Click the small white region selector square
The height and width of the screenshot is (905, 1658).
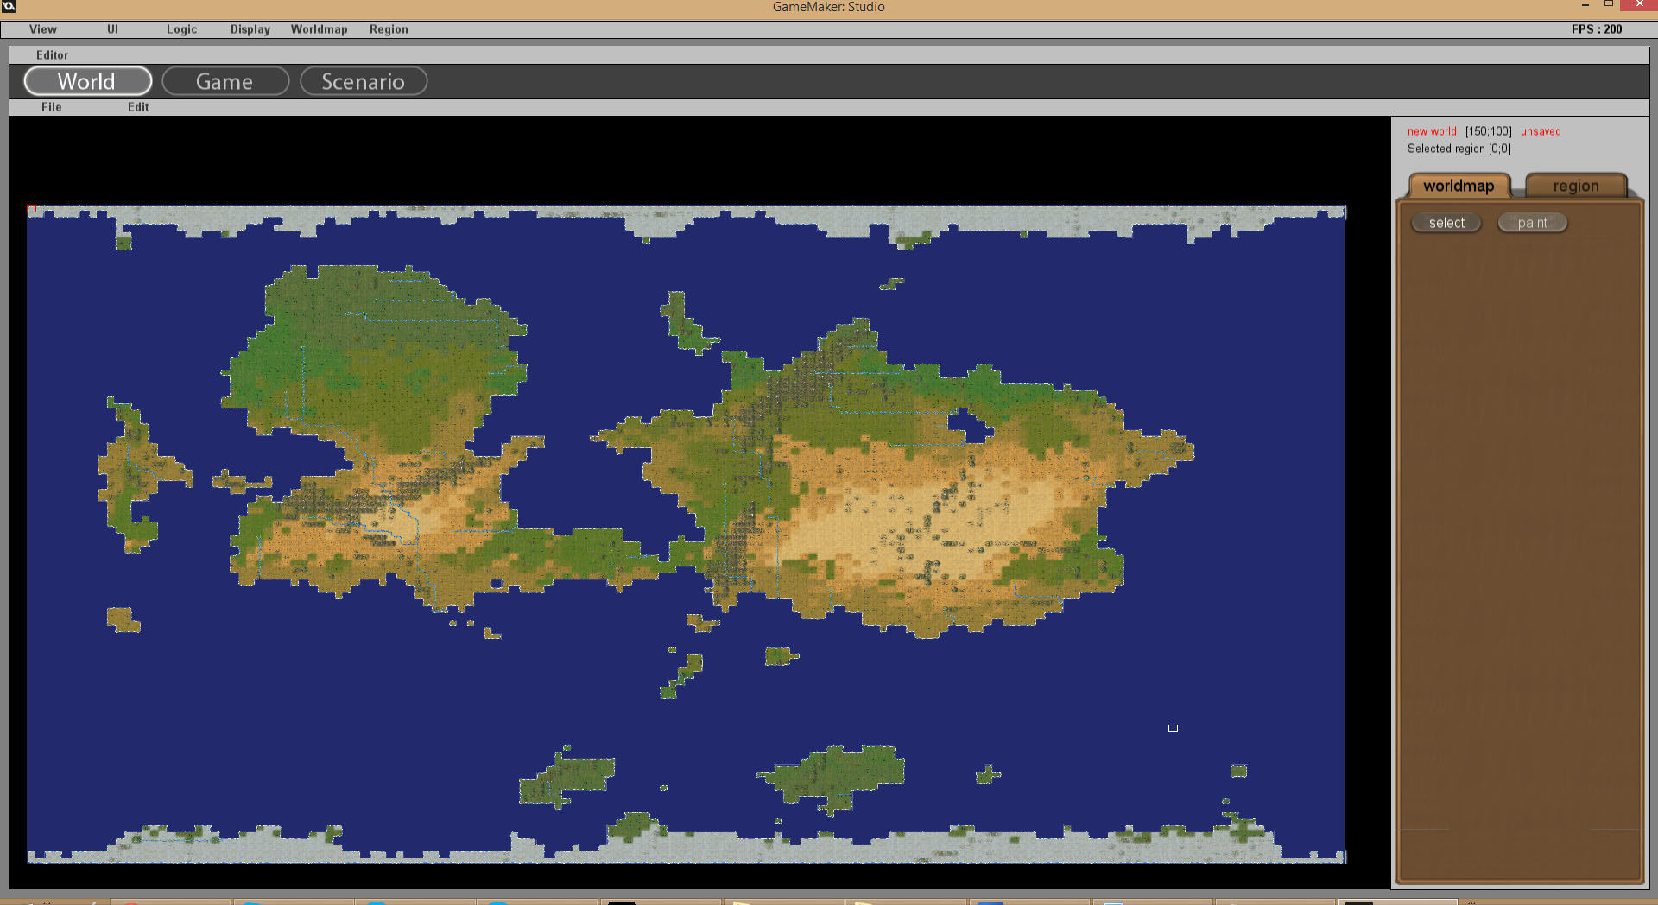[1173, 729]
